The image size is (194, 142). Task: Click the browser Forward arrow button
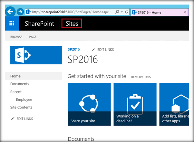20,12
